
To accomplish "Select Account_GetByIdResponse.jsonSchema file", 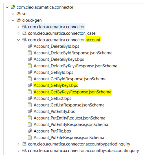I will [70, 79].
